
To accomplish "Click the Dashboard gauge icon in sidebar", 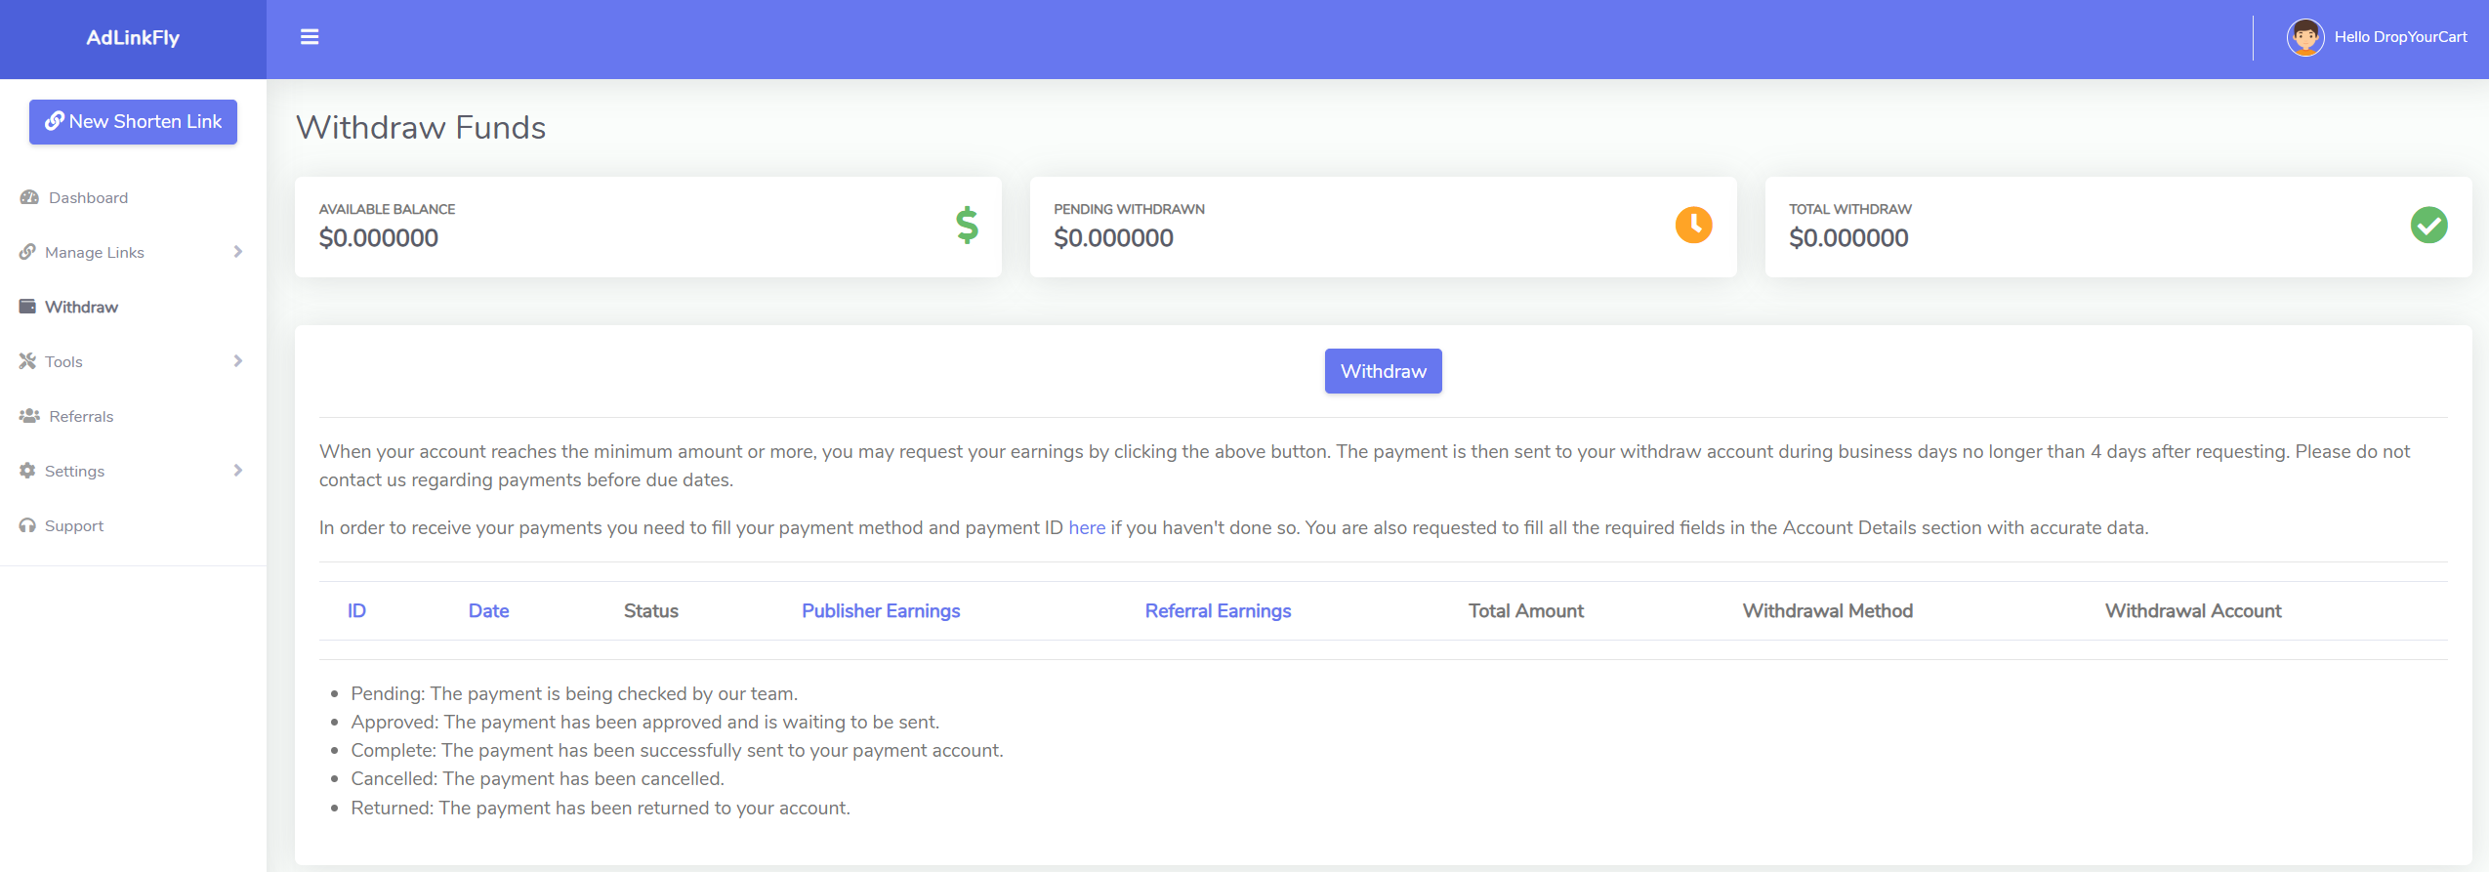I will pyautogui.click(x=29, y=197).
